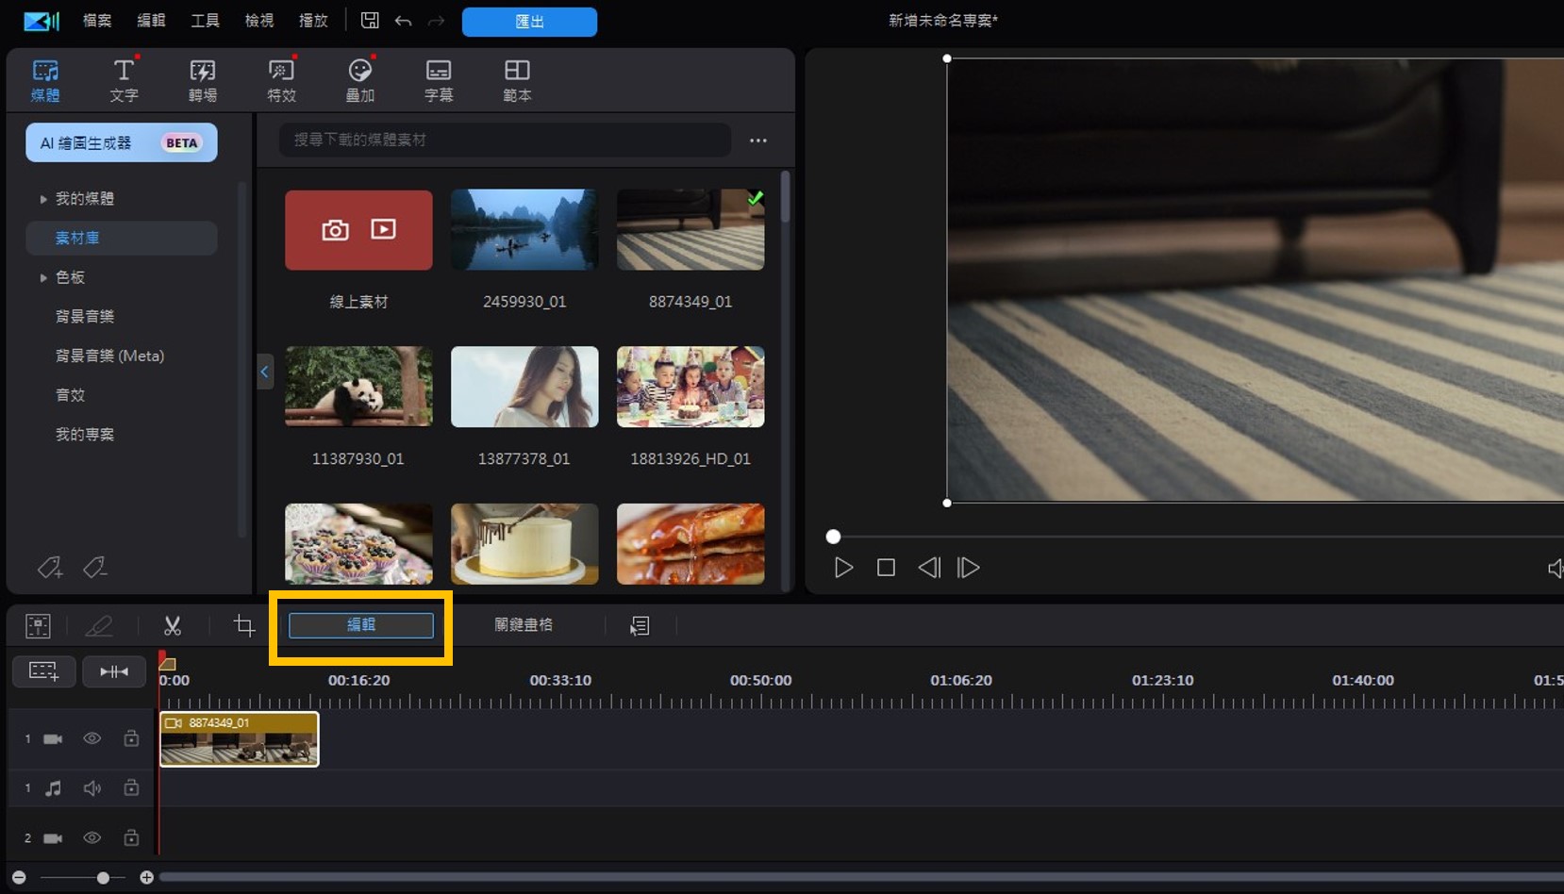Open the 播放 menu

[312, 20]
